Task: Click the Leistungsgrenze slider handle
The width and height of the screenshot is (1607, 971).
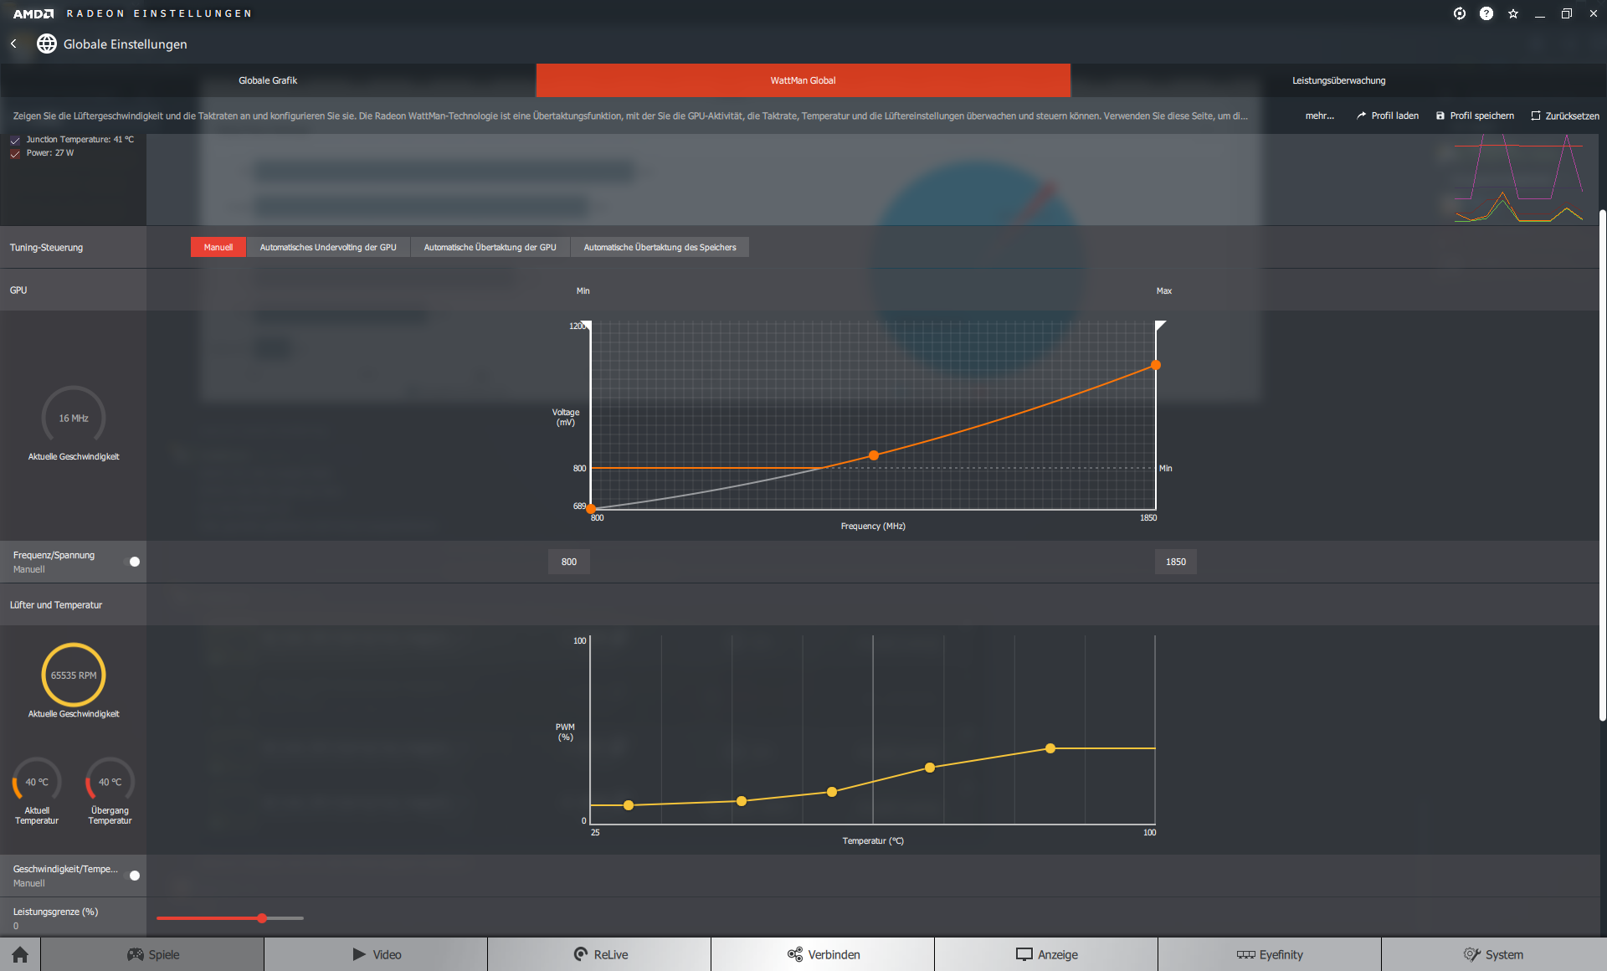Action: tap(262, 918)
